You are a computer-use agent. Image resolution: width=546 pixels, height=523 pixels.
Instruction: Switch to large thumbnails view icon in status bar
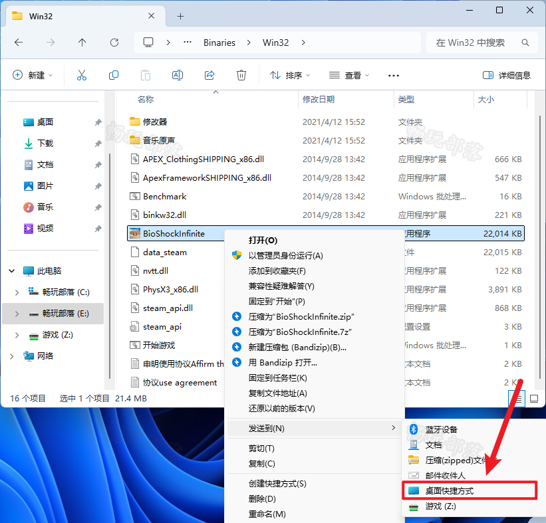[x=534, y=399]
